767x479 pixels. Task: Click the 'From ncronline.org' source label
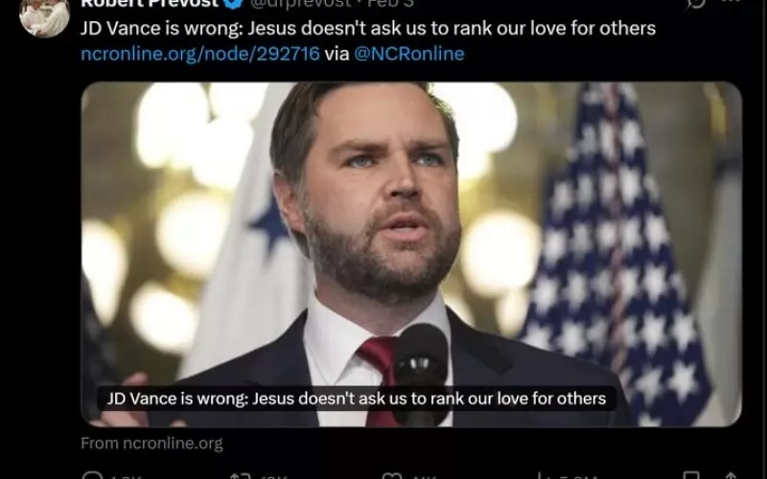(x=151, y=444)
